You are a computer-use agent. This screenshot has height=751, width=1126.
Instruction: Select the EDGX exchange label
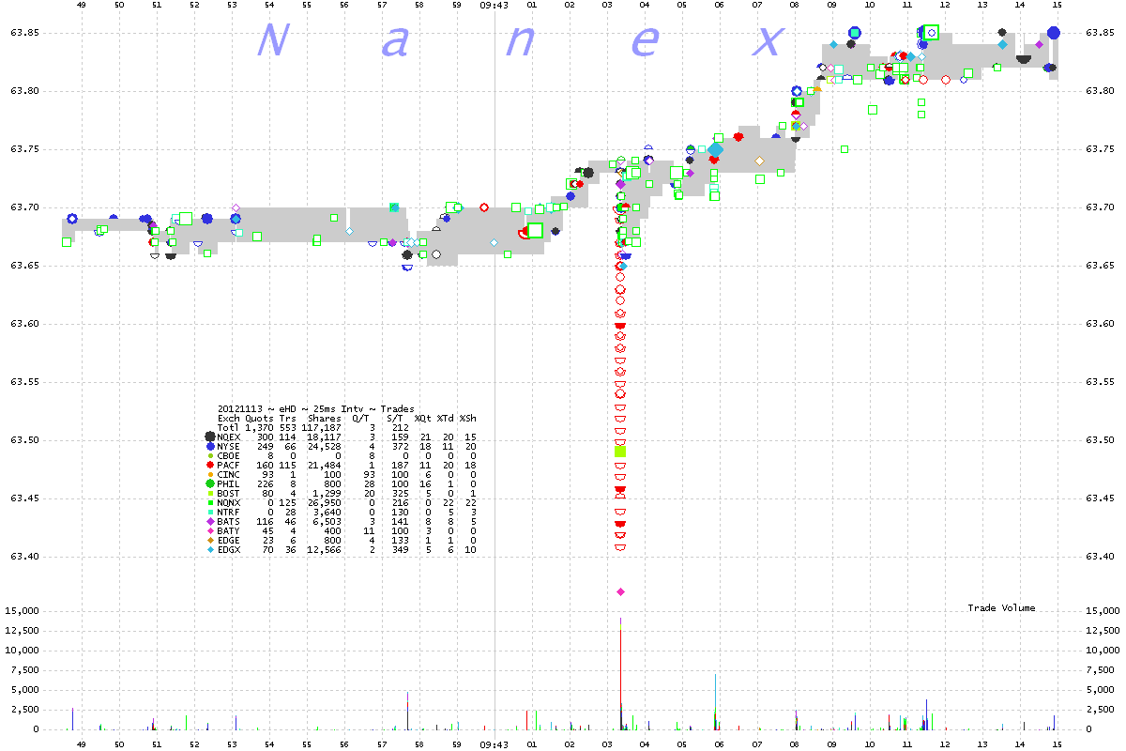pos(228,549)
